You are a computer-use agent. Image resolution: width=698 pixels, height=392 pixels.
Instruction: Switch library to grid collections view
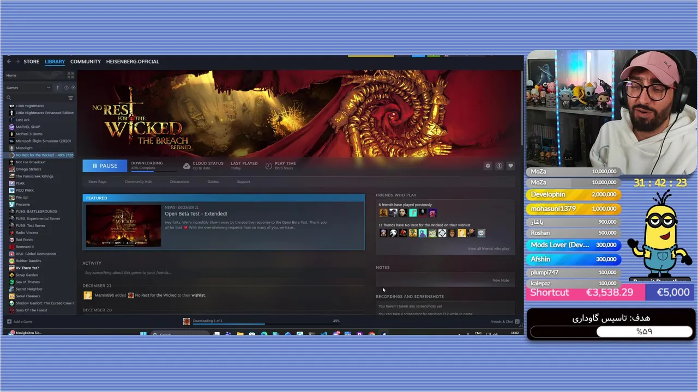click(70, 75)
